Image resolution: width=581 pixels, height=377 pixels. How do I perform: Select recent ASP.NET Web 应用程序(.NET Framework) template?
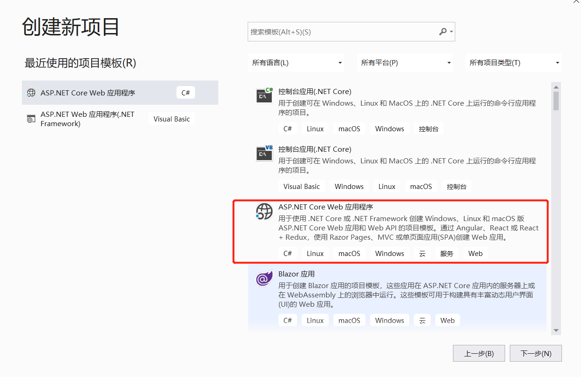pyautogui.click(x=120, y=119)
